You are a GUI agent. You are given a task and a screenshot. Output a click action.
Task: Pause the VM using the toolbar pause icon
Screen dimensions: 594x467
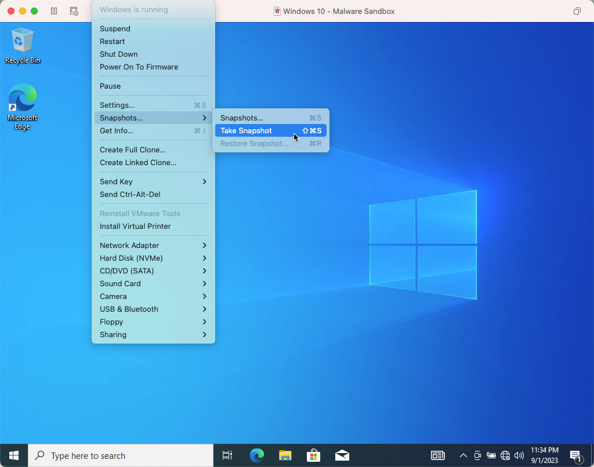pos(53,10)
